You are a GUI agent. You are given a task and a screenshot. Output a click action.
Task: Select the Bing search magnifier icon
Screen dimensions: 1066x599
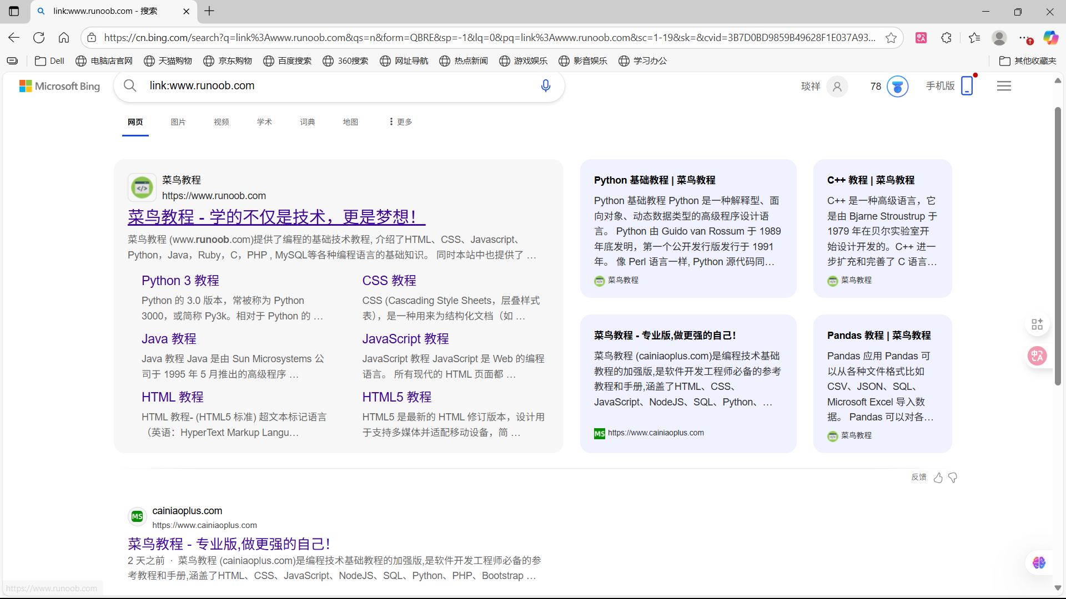130,85
